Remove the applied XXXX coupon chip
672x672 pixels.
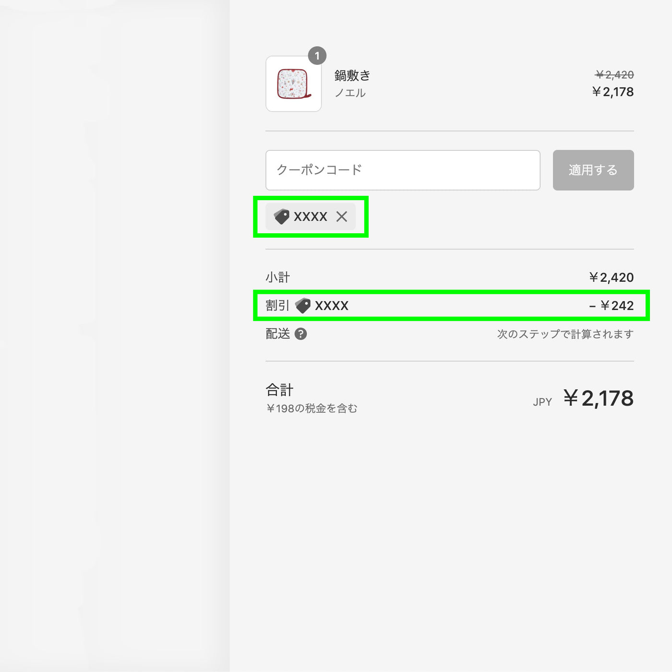(x=342, y=216)
